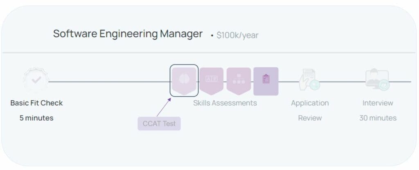Select the Software Engineering Manager title
Viewport: 419px width, 170px height.
pos(128,34)
